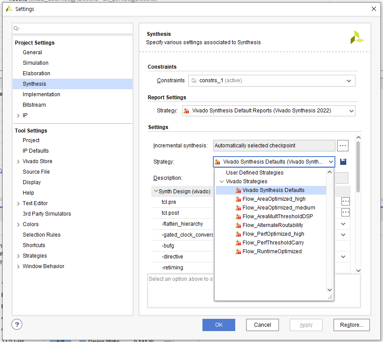Open Report Settings Strategy dropdown
The height and width of the screenshot is (342, 383).
coord(351,111)
